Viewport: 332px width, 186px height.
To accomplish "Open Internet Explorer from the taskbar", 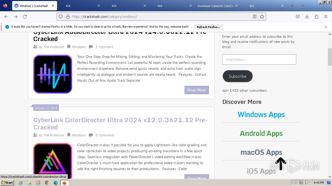I will [x=21, y=183].
